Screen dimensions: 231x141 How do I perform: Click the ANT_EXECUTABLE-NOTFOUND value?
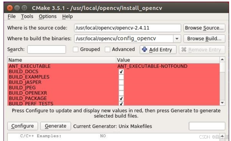click(152, 66)
